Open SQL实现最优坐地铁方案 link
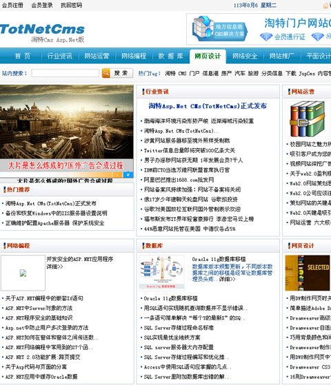This screenshot has height=385, width=331. coord(172,337)
